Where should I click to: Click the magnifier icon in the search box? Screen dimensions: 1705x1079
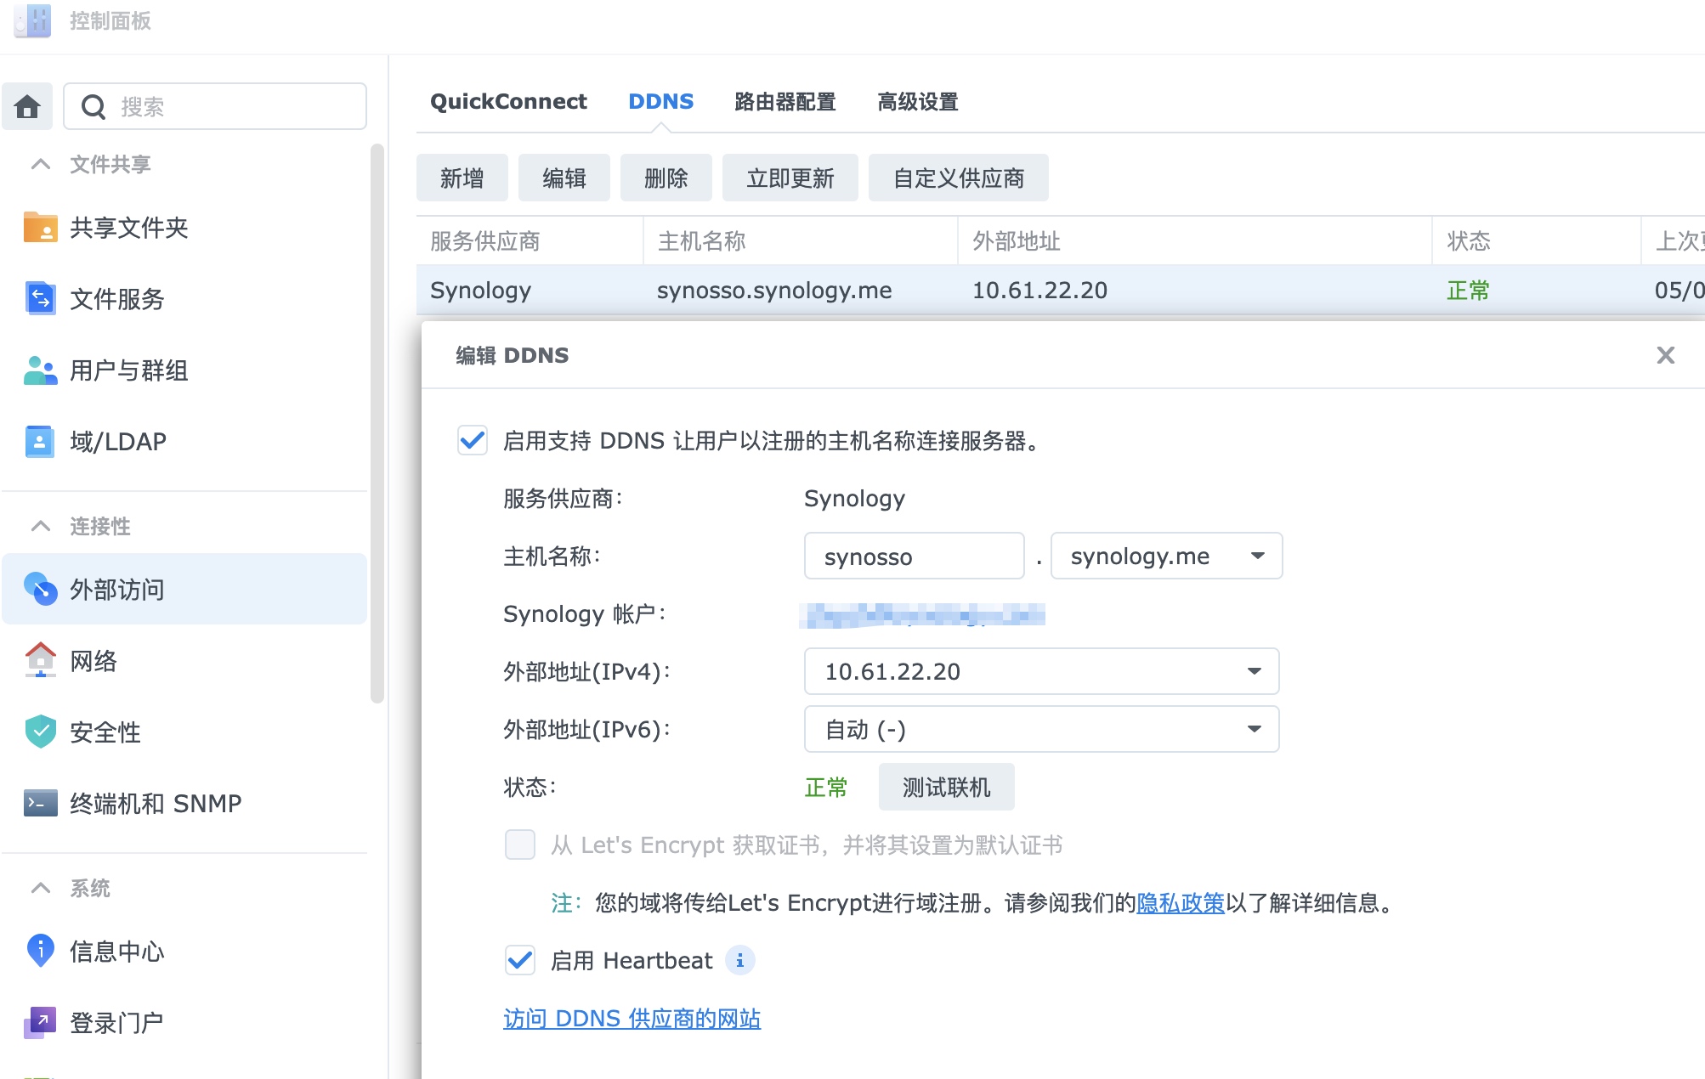click(x=93, y=107)
